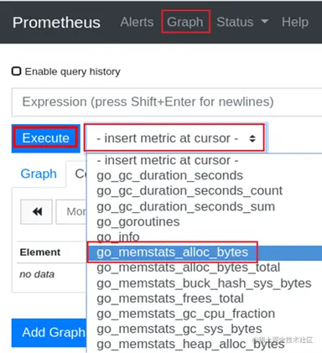Click the Prometheus brand logo

[56, 23]
